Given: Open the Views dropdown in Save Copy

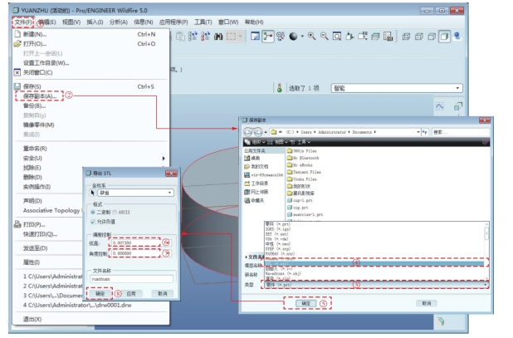Looking at the screenshot, I should [277, 142].
